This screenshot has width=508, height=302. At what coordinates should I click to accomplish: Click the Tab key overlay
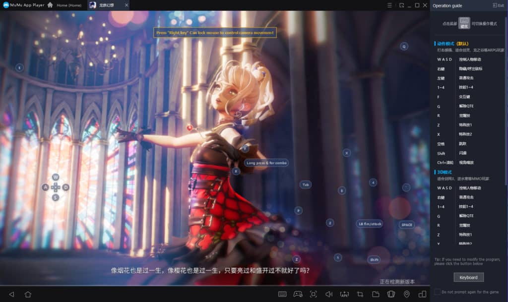coord(306,184)
